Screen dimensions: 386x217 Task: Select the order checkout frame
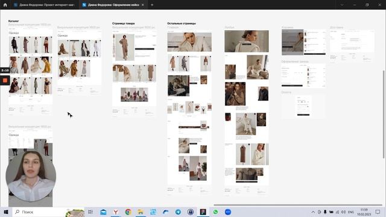click(303, 75)
